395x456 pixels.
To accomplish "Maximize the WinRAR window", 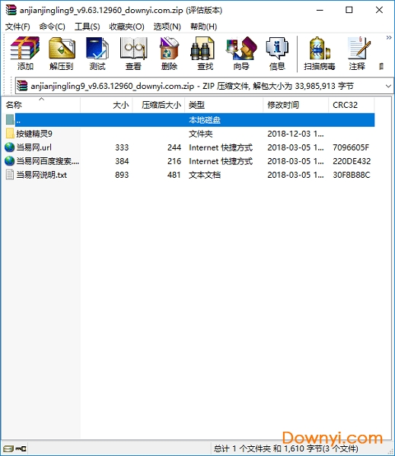I will click(x=349, y=10).
